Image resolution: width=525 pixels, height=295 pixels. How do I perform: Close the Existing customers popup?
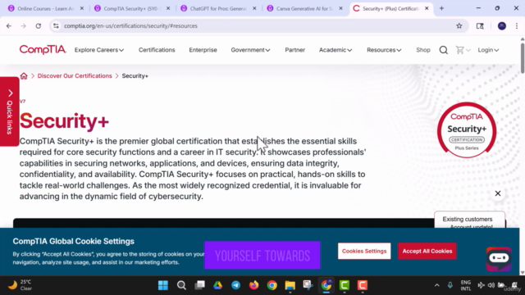498,193
